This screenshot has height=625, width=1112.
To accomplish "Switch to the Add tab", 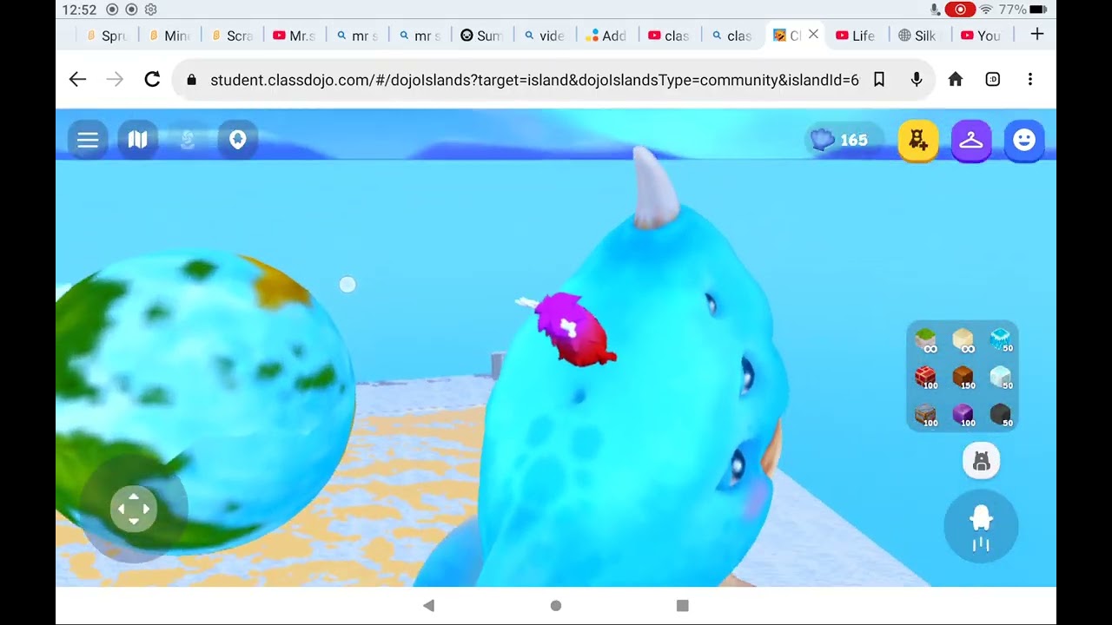I will (x=608, y=36).
